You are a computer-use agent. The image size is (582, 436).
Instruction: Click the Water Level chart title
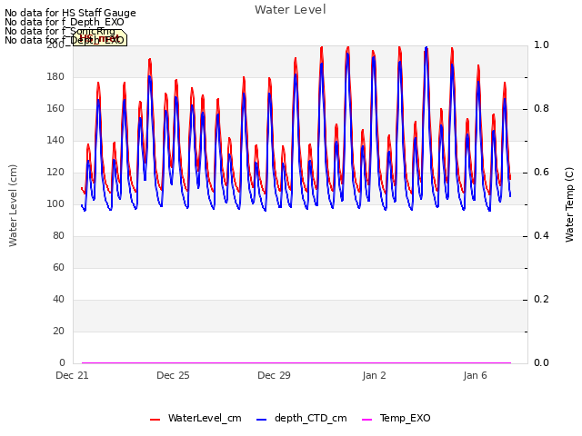(290, 9)
